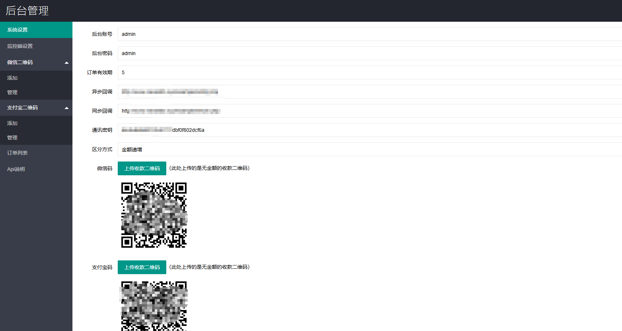This screenshot has width=622, height=331.
Task: Collapse the 微信二维码 menu group
Action: click(36, 62)
